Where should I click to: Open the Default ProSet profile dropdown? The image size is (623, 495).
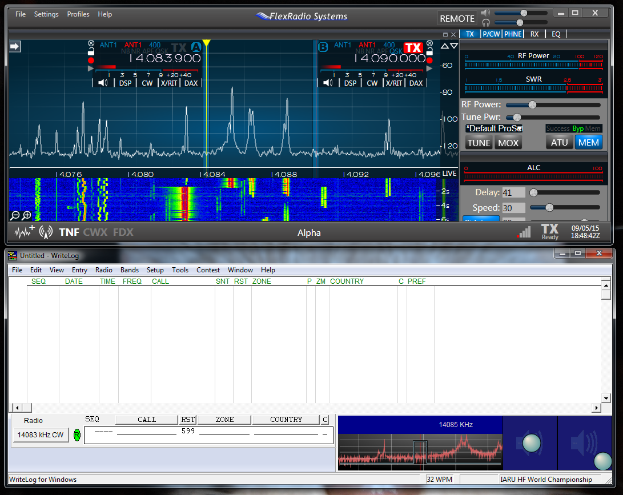pyautogui.click(x=495, y=128)
